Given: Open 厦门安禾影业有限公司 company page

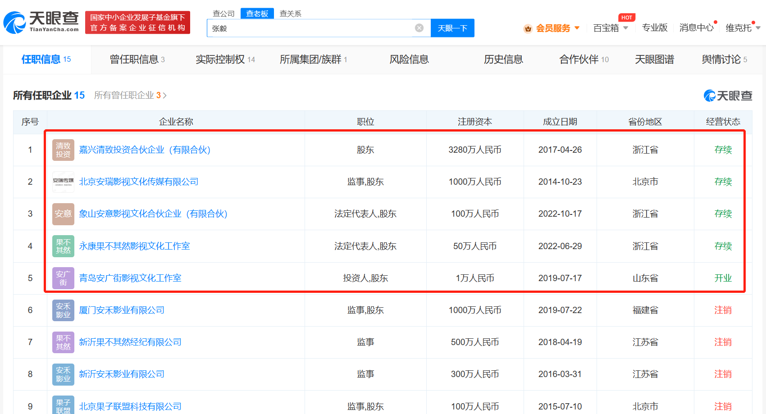Looking at the screenshot, I should (121, 310).
